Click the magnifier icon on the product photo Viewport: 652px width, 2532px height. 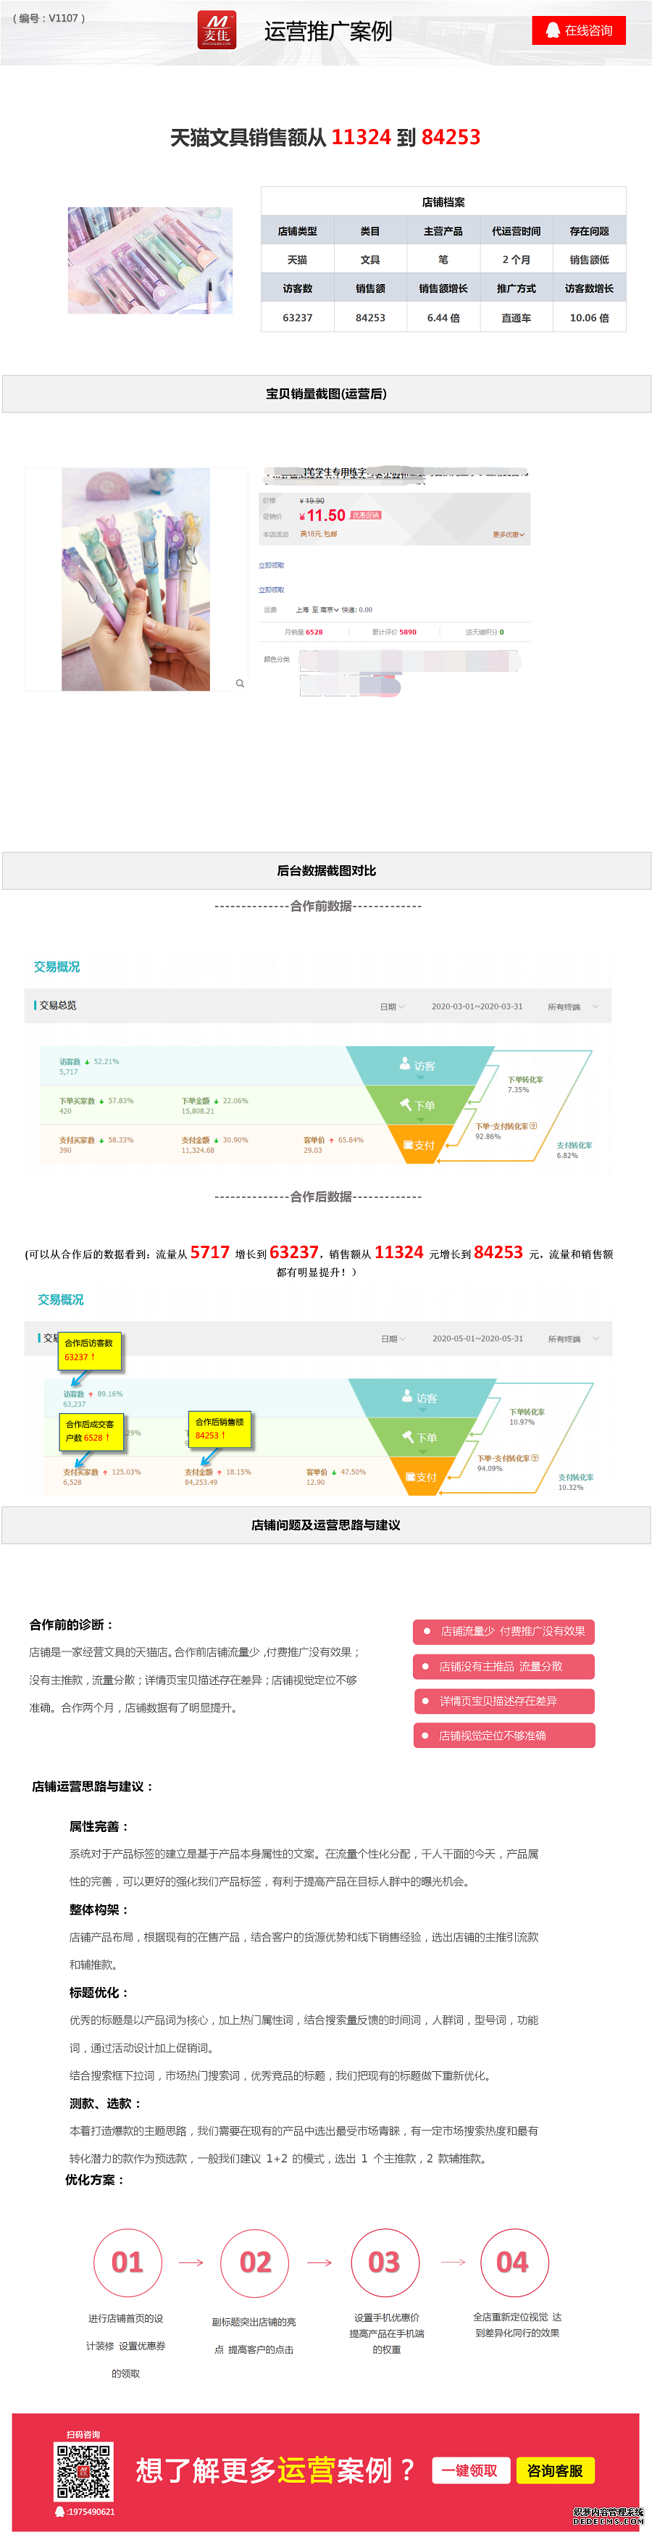240,683
